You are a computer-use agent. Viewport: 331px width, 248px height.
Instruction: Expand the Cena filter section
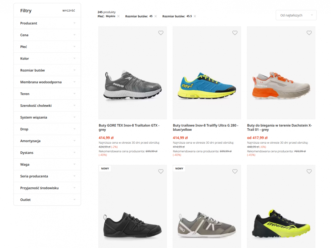(47, 35)
